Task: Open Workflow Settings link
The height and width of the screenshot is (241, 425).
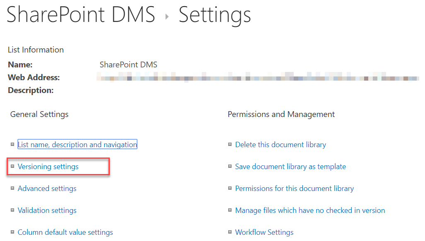Action: 264,232
